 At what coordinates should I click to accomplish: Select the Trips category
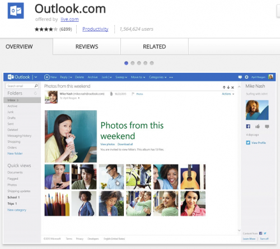(x=12, y=204)
